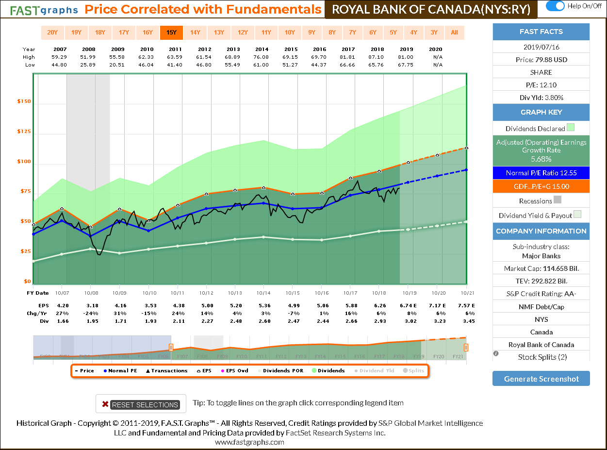Click the Generate Screenshot button

541,379
